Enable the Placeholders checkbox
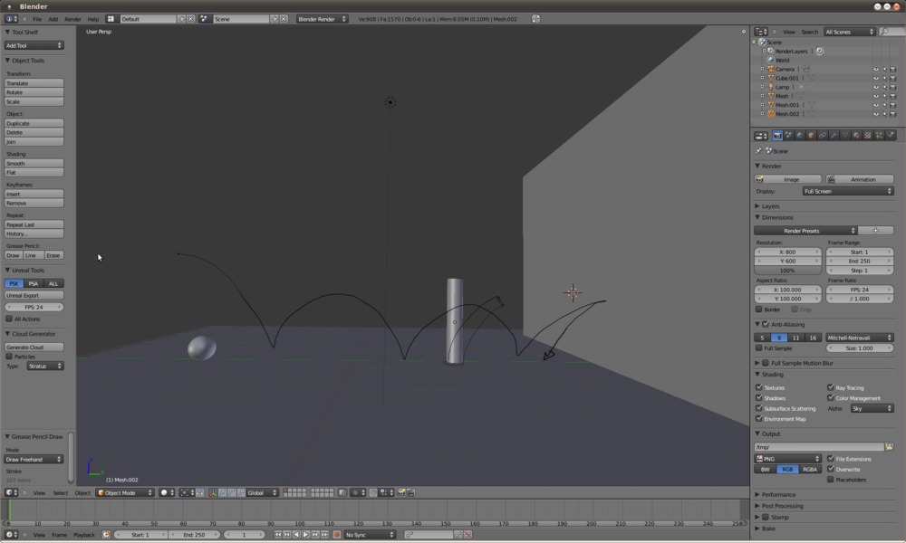 point(830,480)
